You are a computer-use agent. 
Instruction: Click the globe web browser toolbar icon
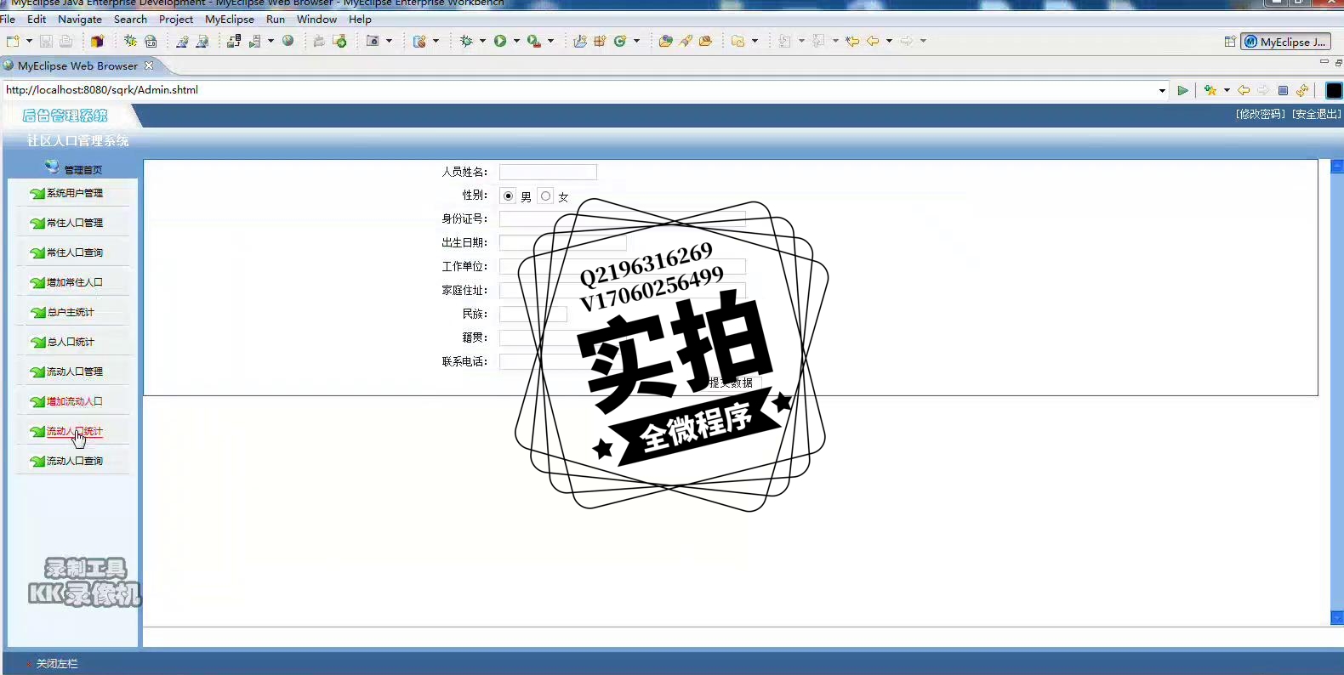tap(288, 41)
